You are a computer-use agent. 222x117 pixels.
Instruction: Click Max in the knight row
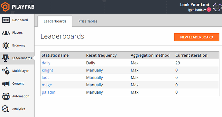point(134,70)
